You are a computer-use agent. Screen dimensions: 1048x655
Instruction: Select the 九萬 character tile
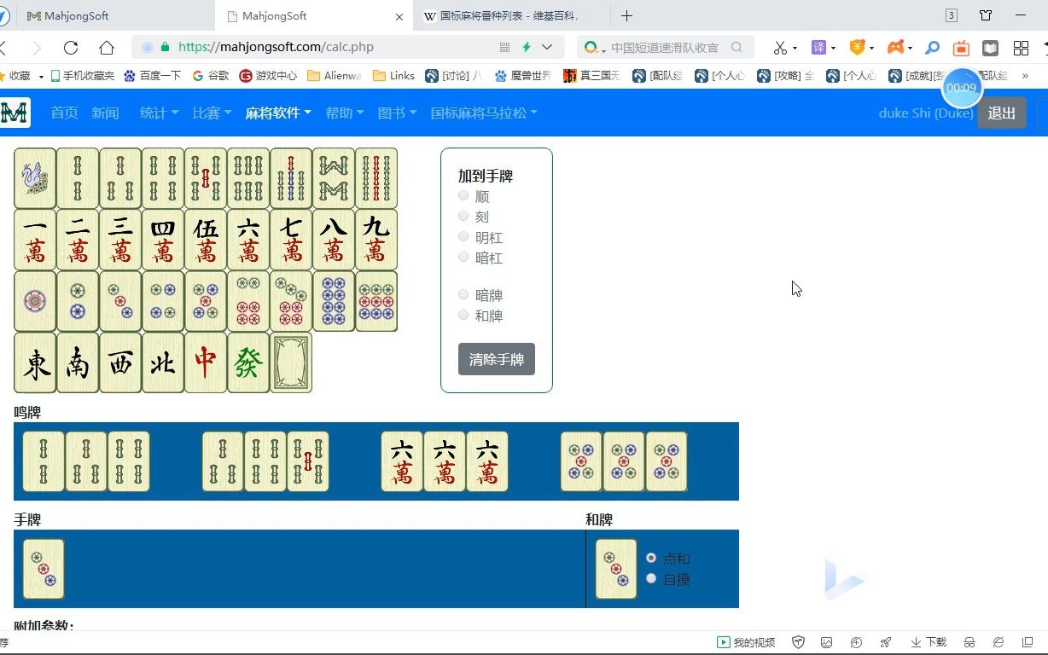click(x=376, y=240)
